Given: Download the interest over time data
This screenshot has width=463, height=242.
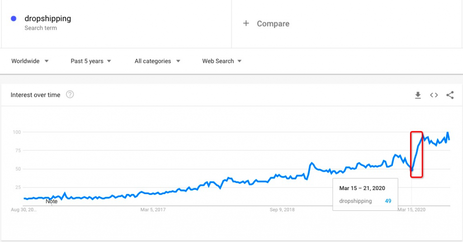Looking at the screenshot, I should 418,95.
